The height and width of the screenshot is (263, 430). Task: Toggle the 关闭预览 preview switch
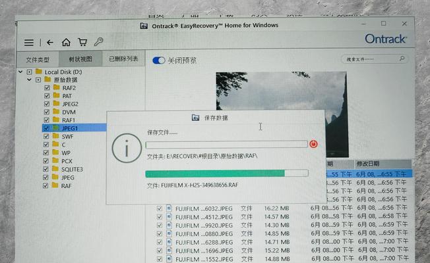tap(159, 60)
